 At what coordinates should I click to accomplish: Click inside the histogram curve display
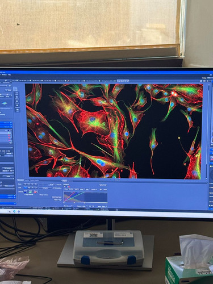coord(85,197)
